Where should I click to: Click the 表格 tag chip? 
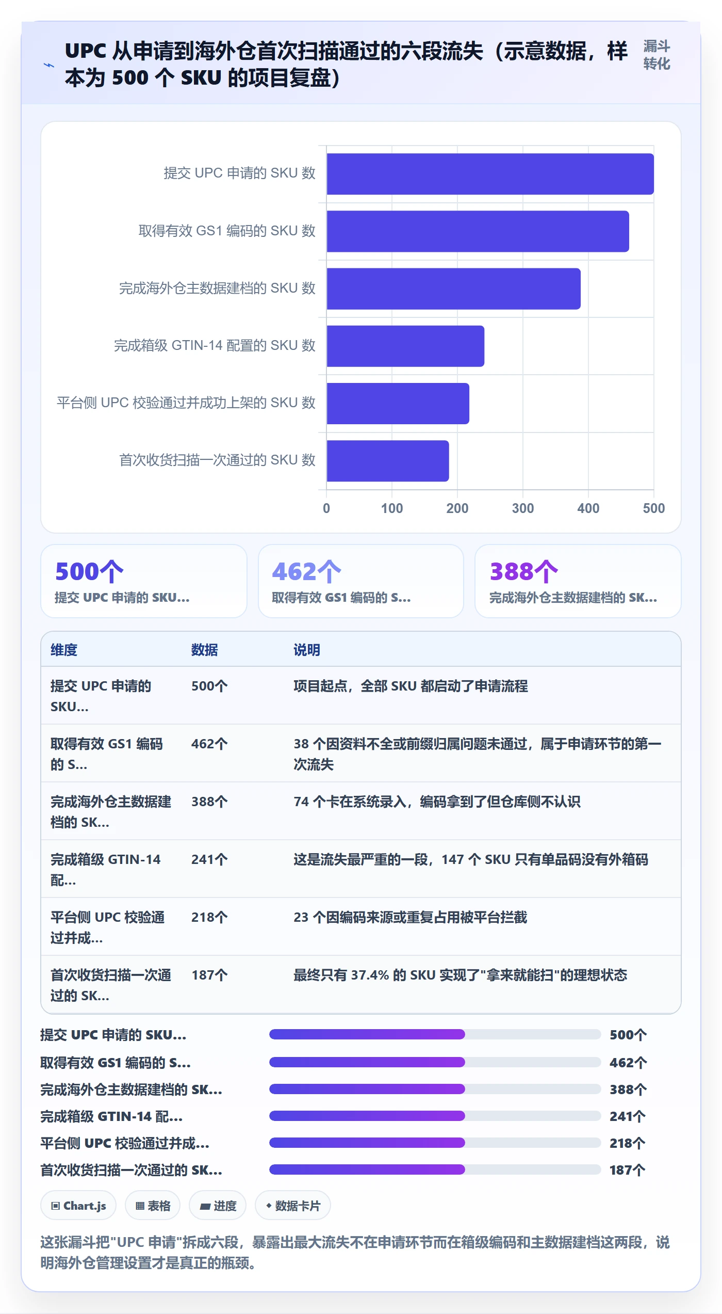pyautogui.click(x=153, y=1206)
